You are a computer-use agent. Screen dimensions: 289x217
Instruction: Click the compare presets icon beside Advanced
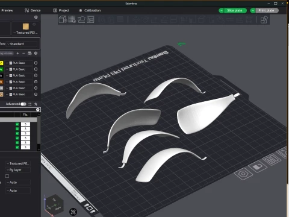coord(30,104)
